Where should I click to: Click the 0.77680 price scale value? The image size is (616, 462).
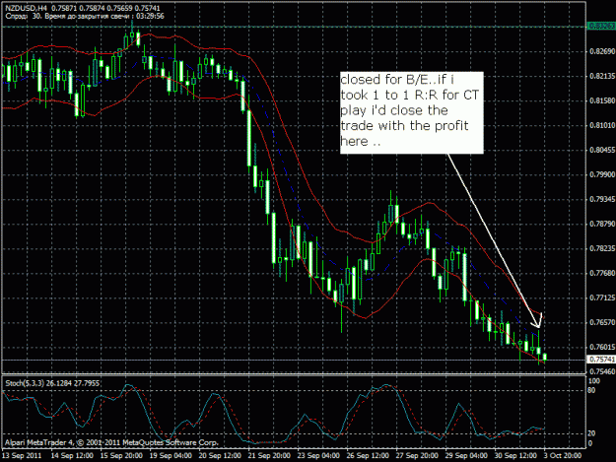pyautogui.click(x=601, y=273)
